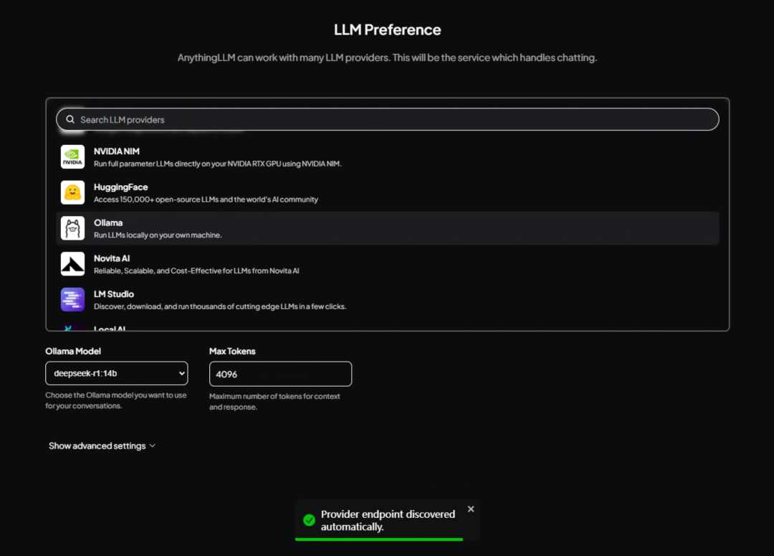Choose LM Studio as LLM provider
Screen dimensions: 774x556
click(x=388, y=299)
